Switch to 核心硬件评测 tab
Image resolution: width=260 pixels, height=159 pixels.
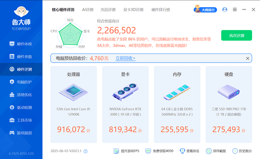[63, 10]
